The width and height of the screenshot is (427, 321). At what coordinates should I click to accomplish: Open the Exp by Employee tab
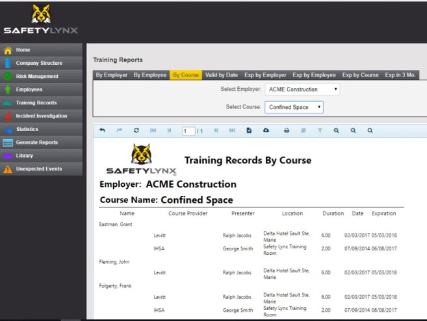click(x=314, y=75)
